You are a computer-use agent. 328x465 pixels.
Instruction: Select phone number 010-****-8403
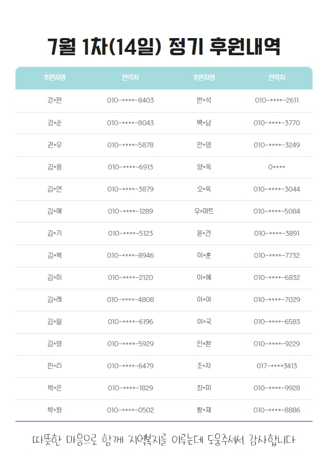(x=131, y=101)
